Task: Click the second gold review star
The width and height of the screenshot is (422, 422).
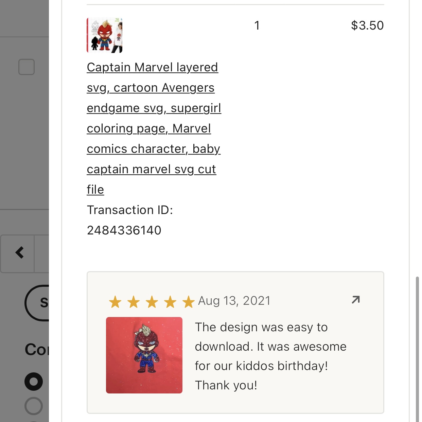Action: click(134, 302)
